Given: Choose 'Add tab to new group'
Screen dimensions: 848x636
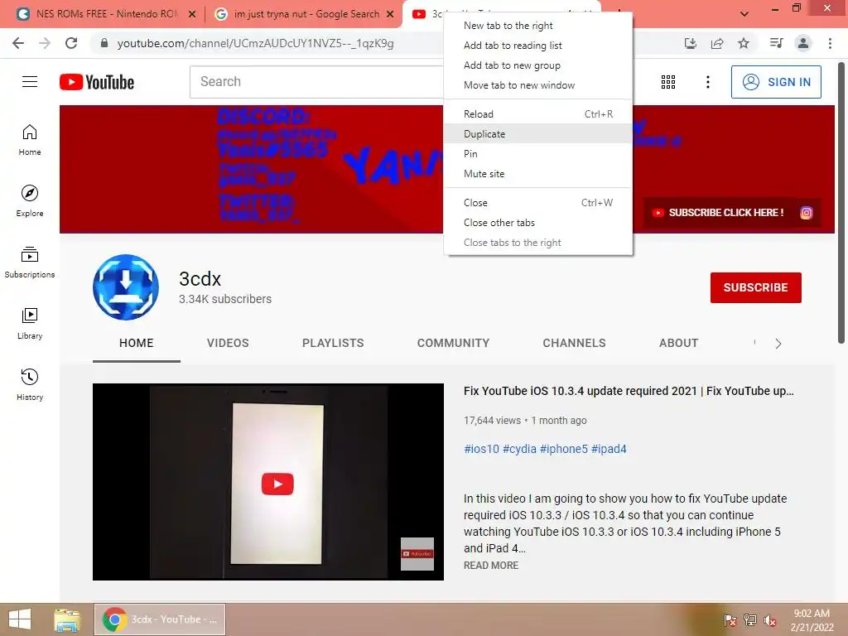Looking at the screenshot, I should click(x=538, y=65).
